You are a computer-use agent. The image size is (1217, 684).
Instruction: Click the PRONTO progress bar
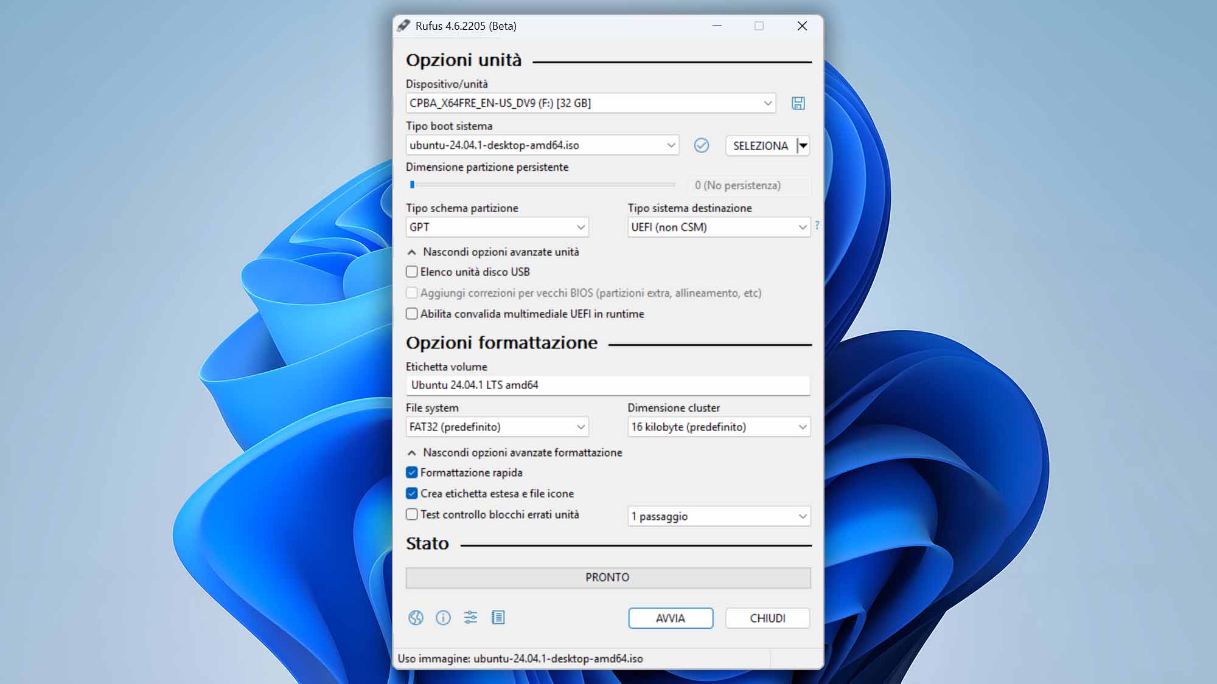tap(608, 578)
